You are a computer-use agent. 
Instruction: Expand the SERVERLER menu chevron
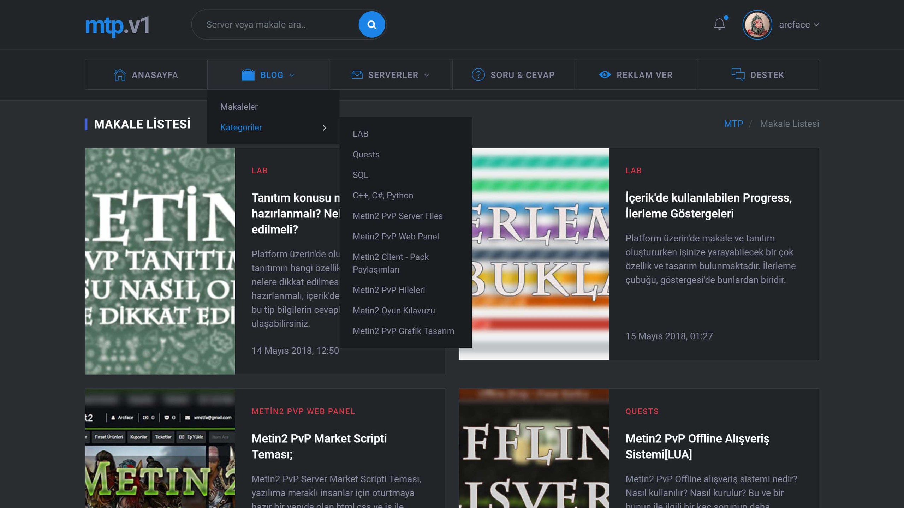click(x=427, y=75)
